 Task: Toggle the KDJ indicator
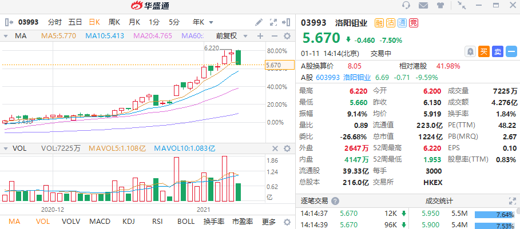pyautogui.click(x=129, y=222)
